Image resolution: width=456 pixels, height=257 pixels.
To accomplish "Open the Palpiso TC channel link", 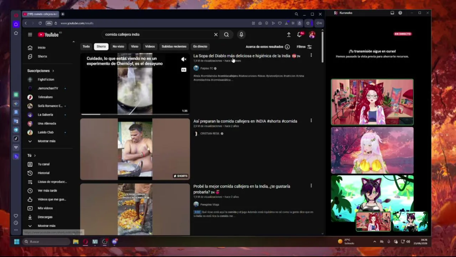I will tap(207, 68).
